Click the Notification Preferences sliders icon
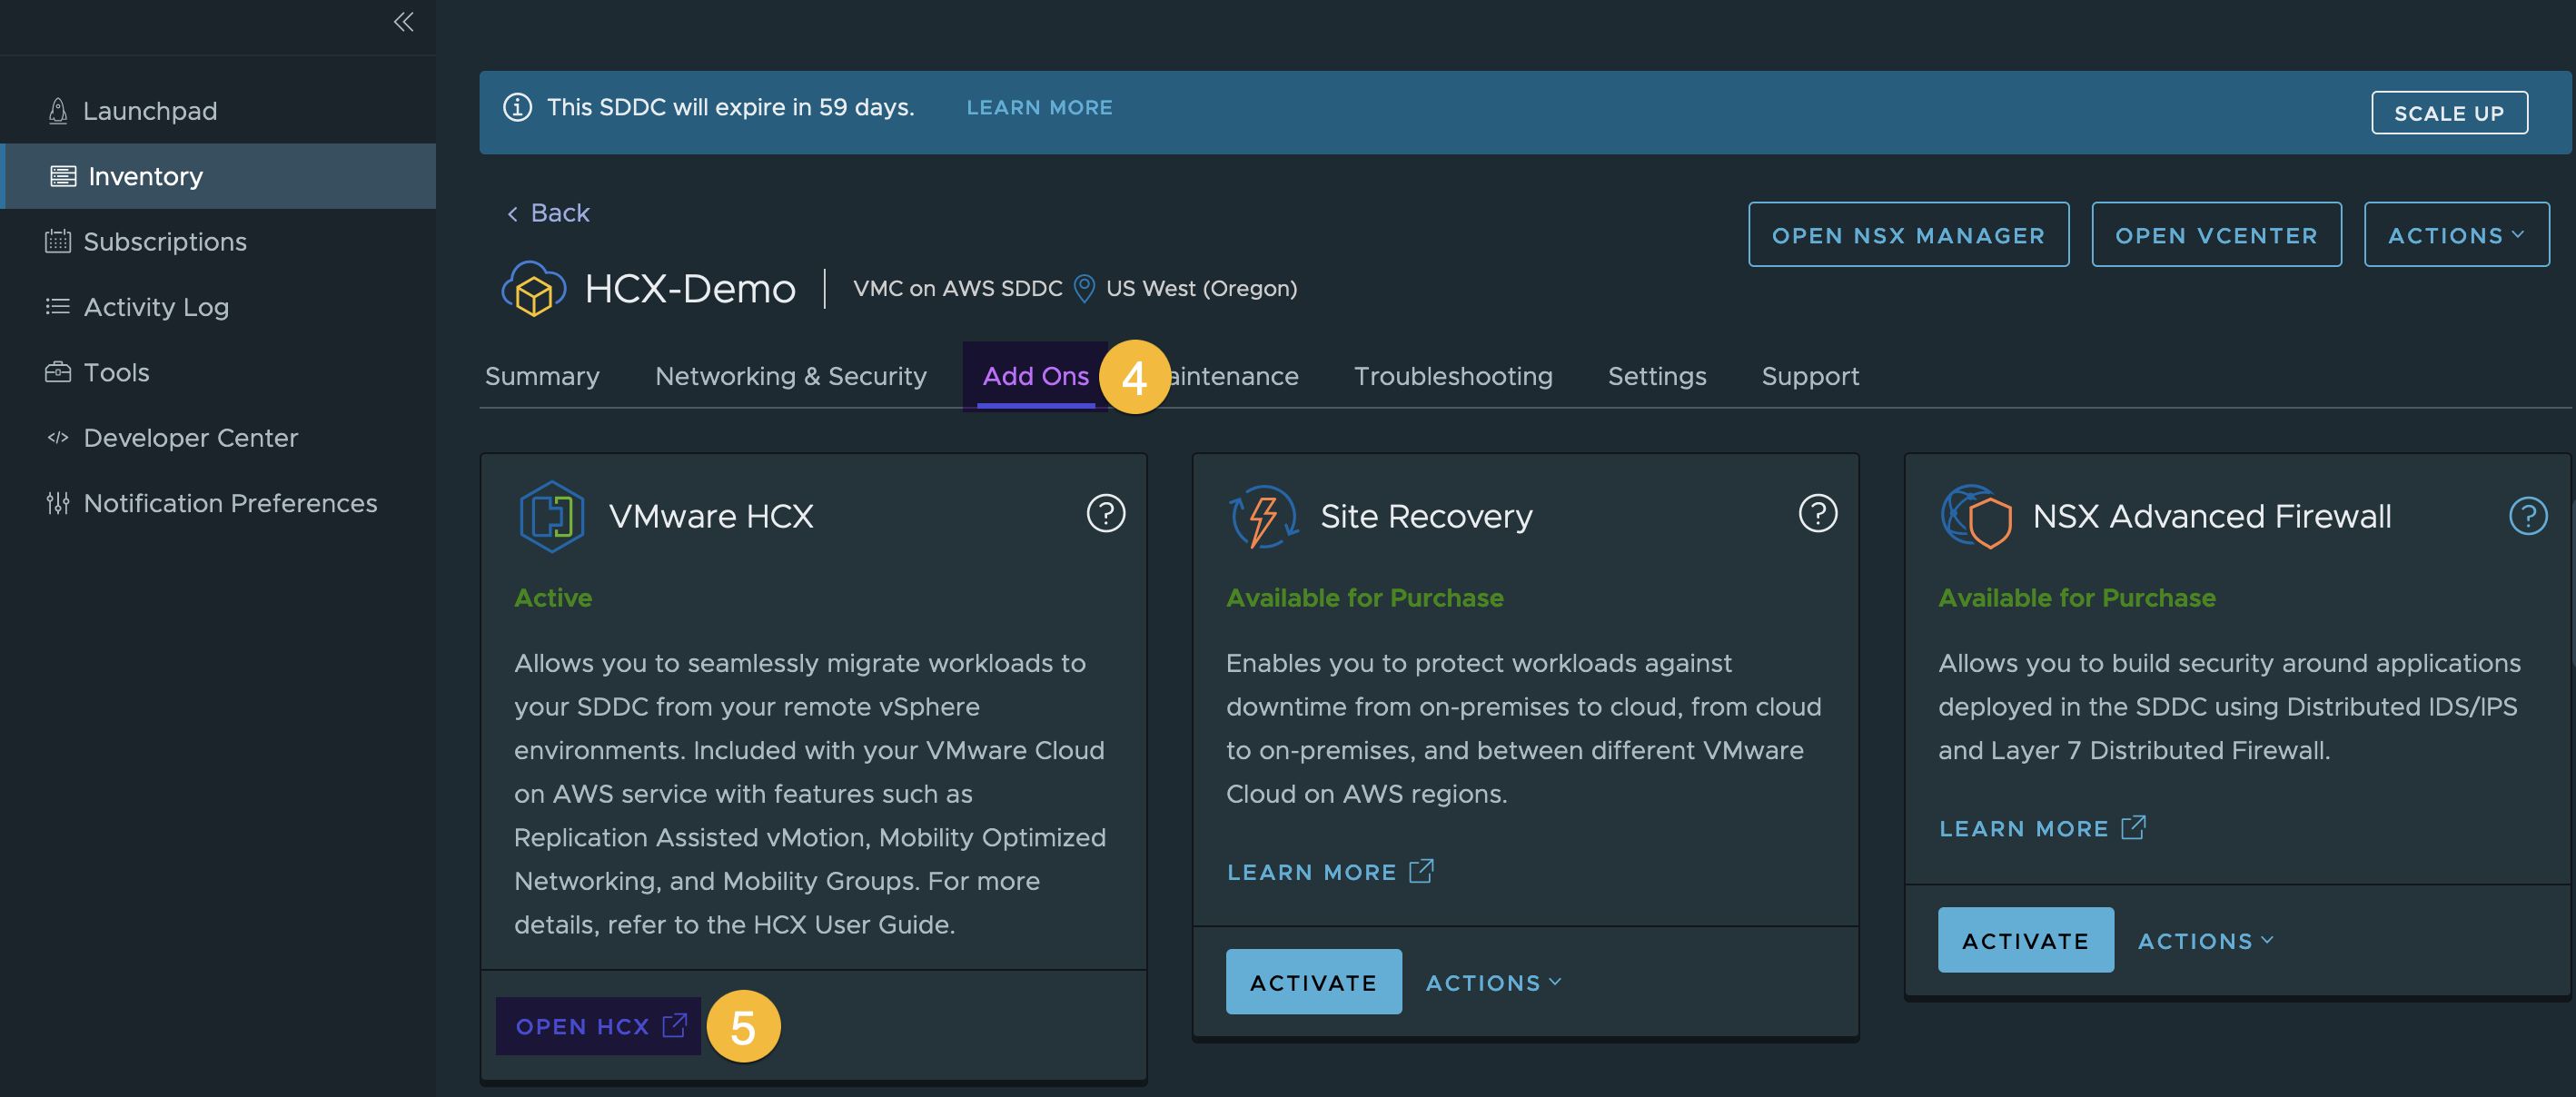 coord(58,503)
